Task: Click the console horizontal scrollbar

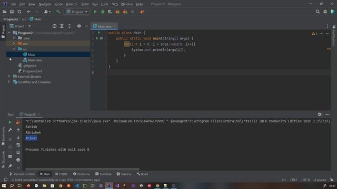Action: click(x=82, y=169)
